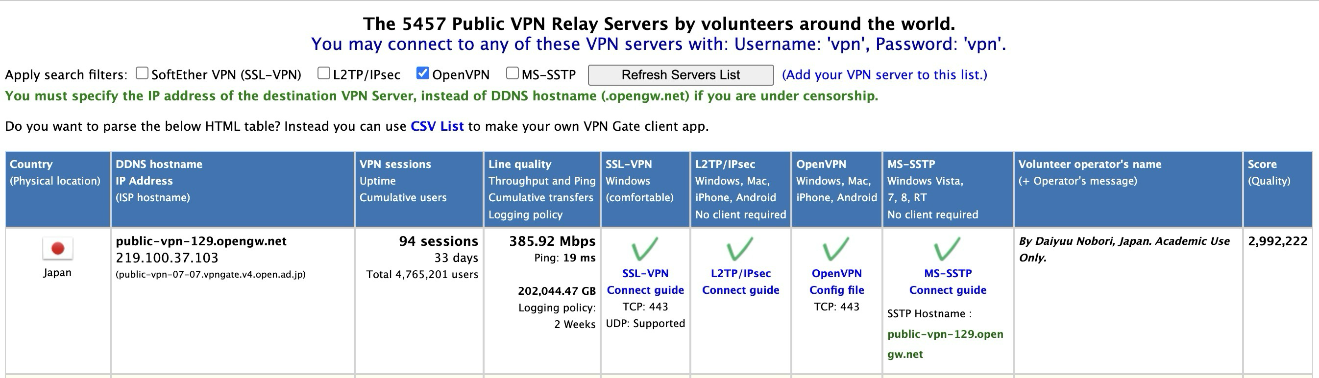The height and width of the screenshot is (378, 1319).
Task: Enable the SoftEther VPN (SSL-VPN) filter checkbox
Action: click(x=142, y=73)
